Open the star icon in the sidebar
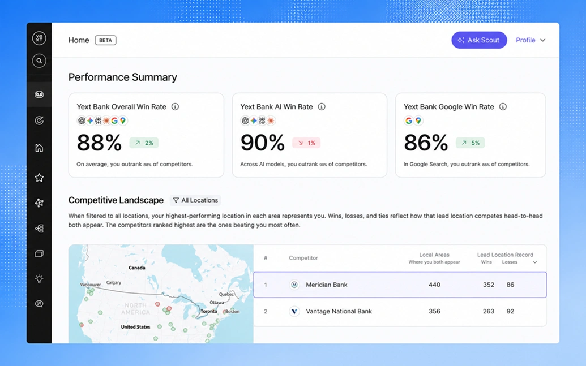This screenshot has width=586, height=366. tap(39, 178)
